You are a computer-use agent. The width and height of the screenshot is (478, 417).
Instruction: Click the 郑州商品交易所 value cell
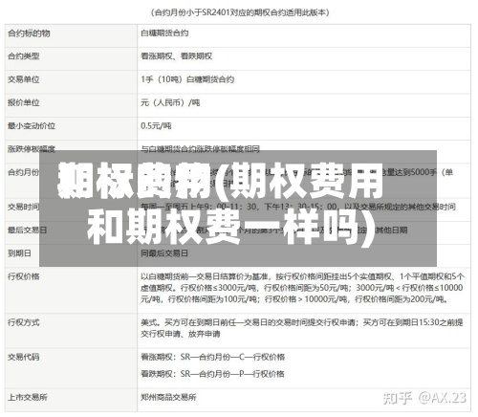click(x=168, y=397)
